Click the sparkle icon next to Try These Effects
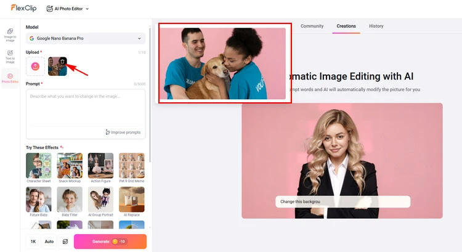Screen dimensions: 462x252 (x=62, y=147)
